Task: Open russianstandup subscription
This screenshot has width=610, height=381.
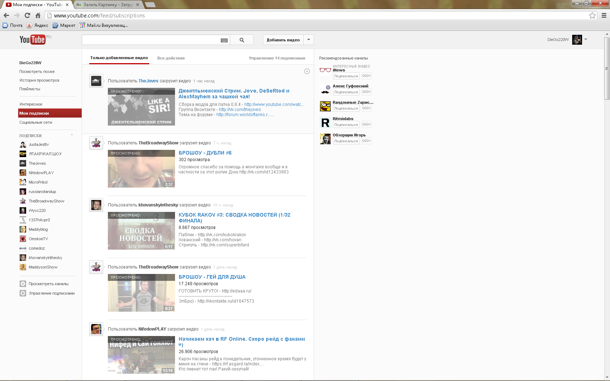Action: click(x=42, y=192)
